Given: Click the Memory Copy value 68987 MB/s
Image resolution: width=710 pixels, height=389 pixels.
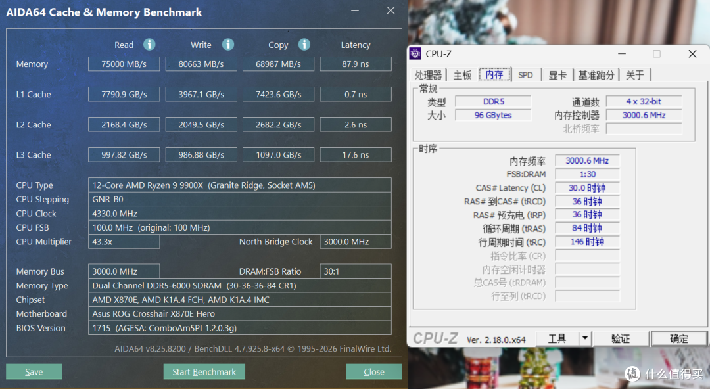Looking at the screenshot, I should (x=279, y=64).
